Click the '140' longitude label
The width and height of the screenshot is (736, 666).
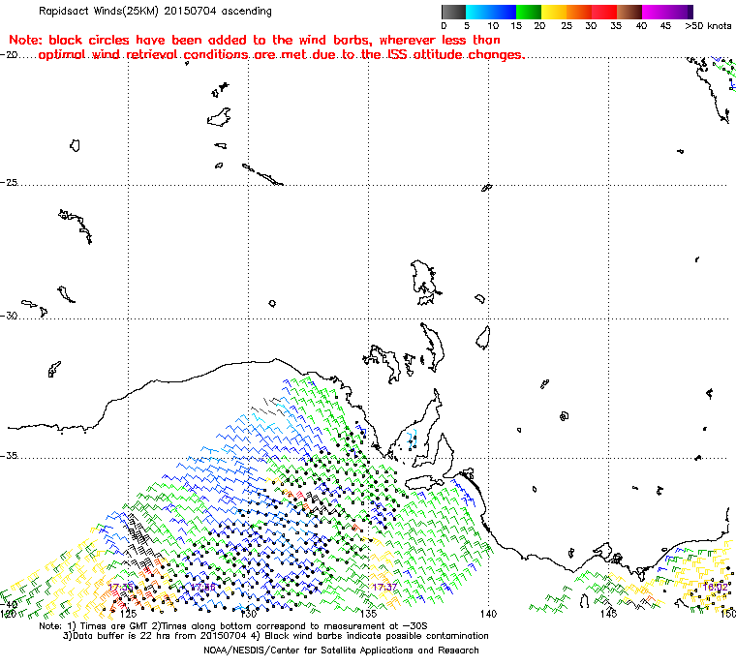click(488, 614)
